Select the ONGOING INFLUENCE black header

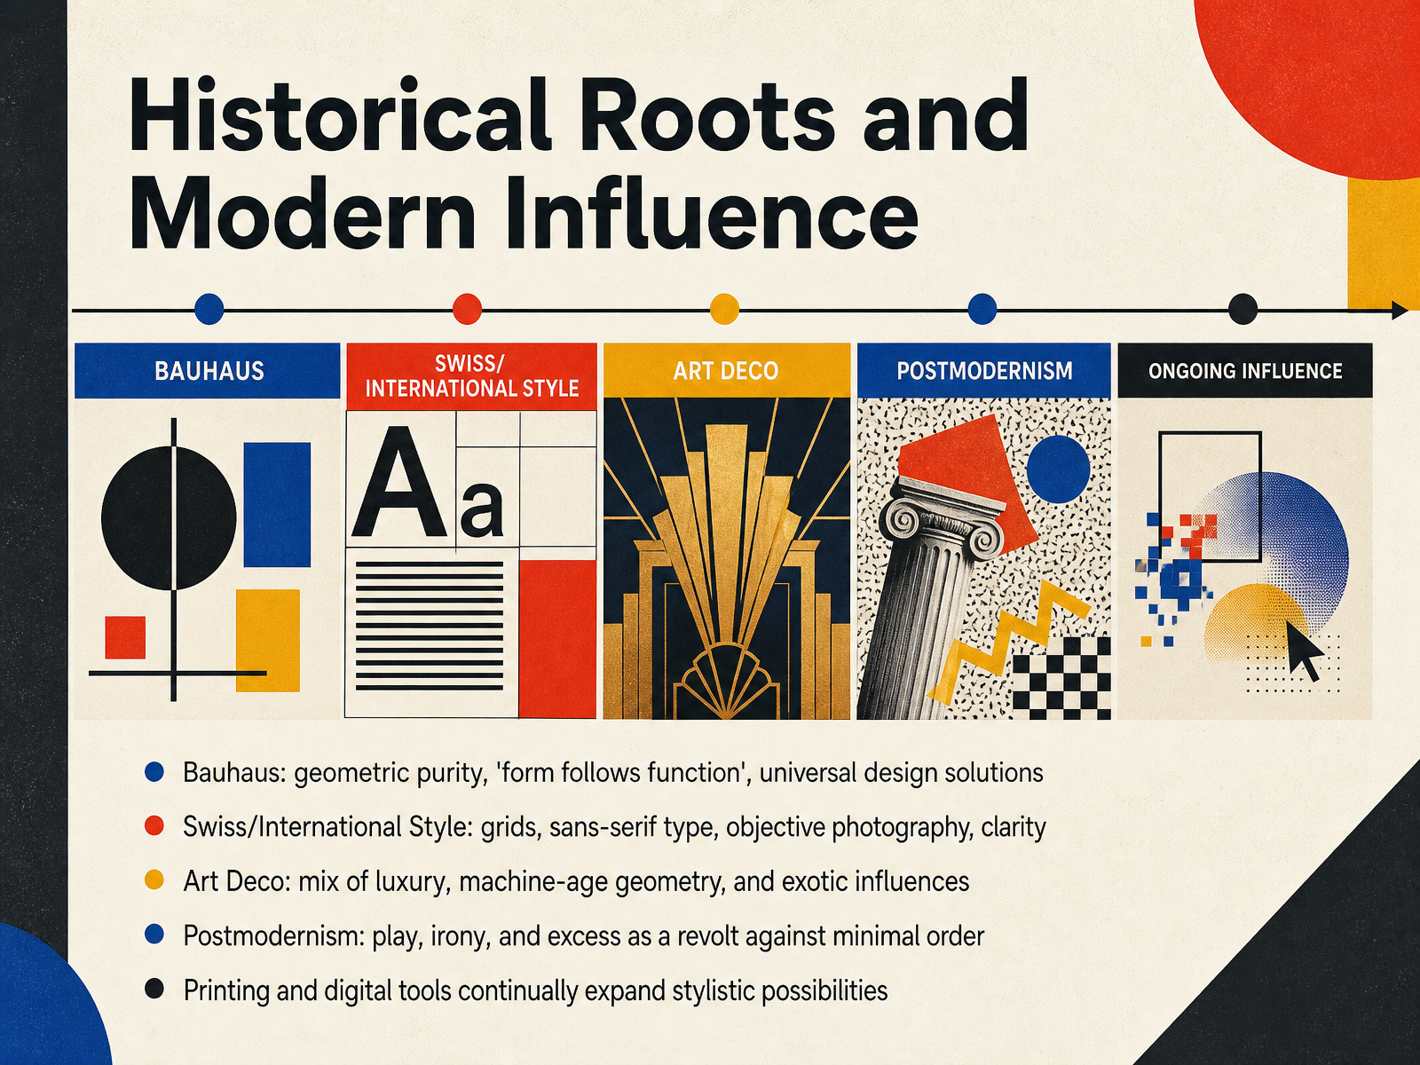coord(1245,370)
